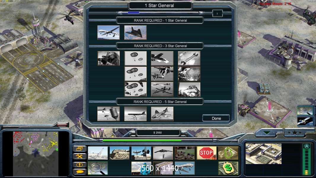The image size is (316, 178).
Task: Click the dollar tag Sell button
Action: pos(228,168)
